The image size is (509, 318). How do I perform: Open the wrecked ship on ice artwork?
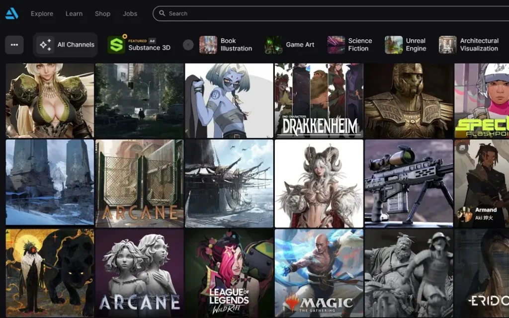pos(229,183)
